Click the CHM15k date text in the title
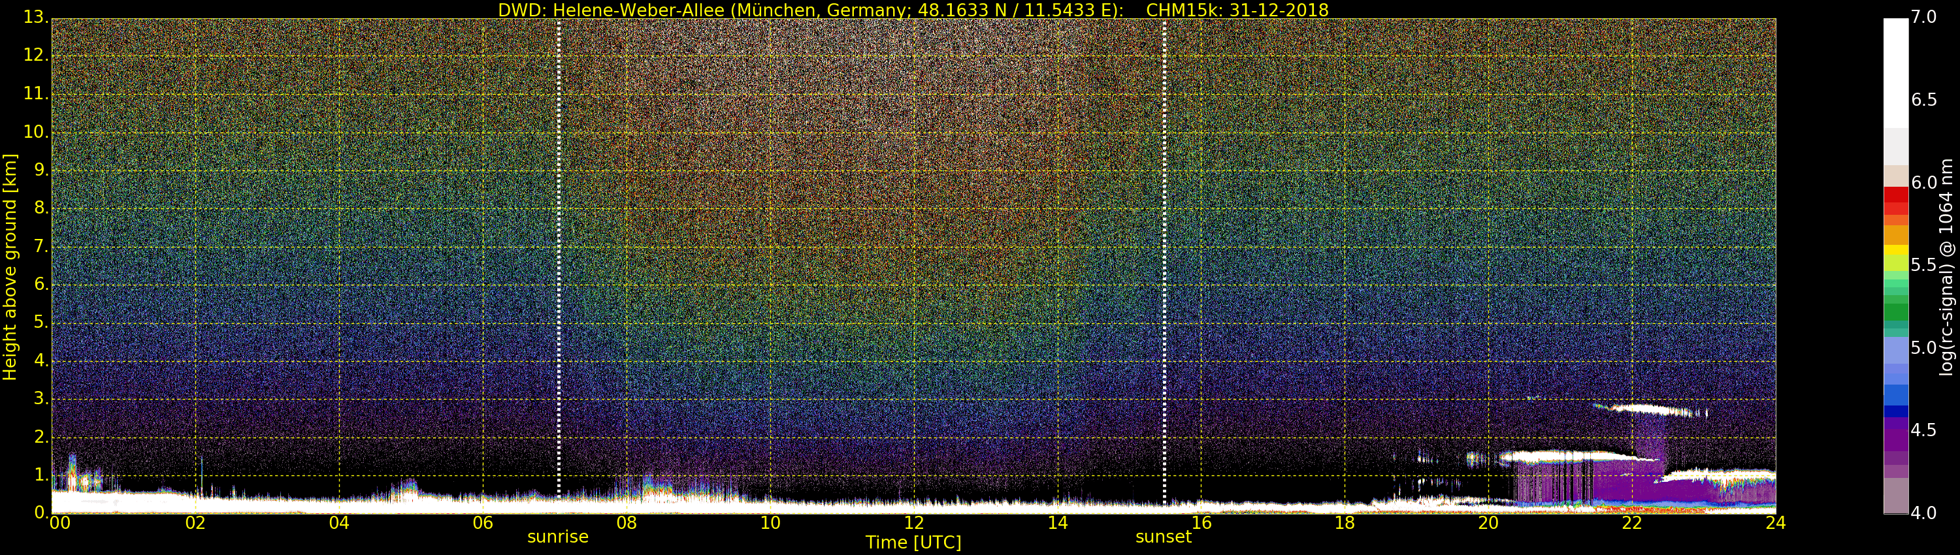Viewport: 1960px width, 555px height. [x=1237, y=10]
